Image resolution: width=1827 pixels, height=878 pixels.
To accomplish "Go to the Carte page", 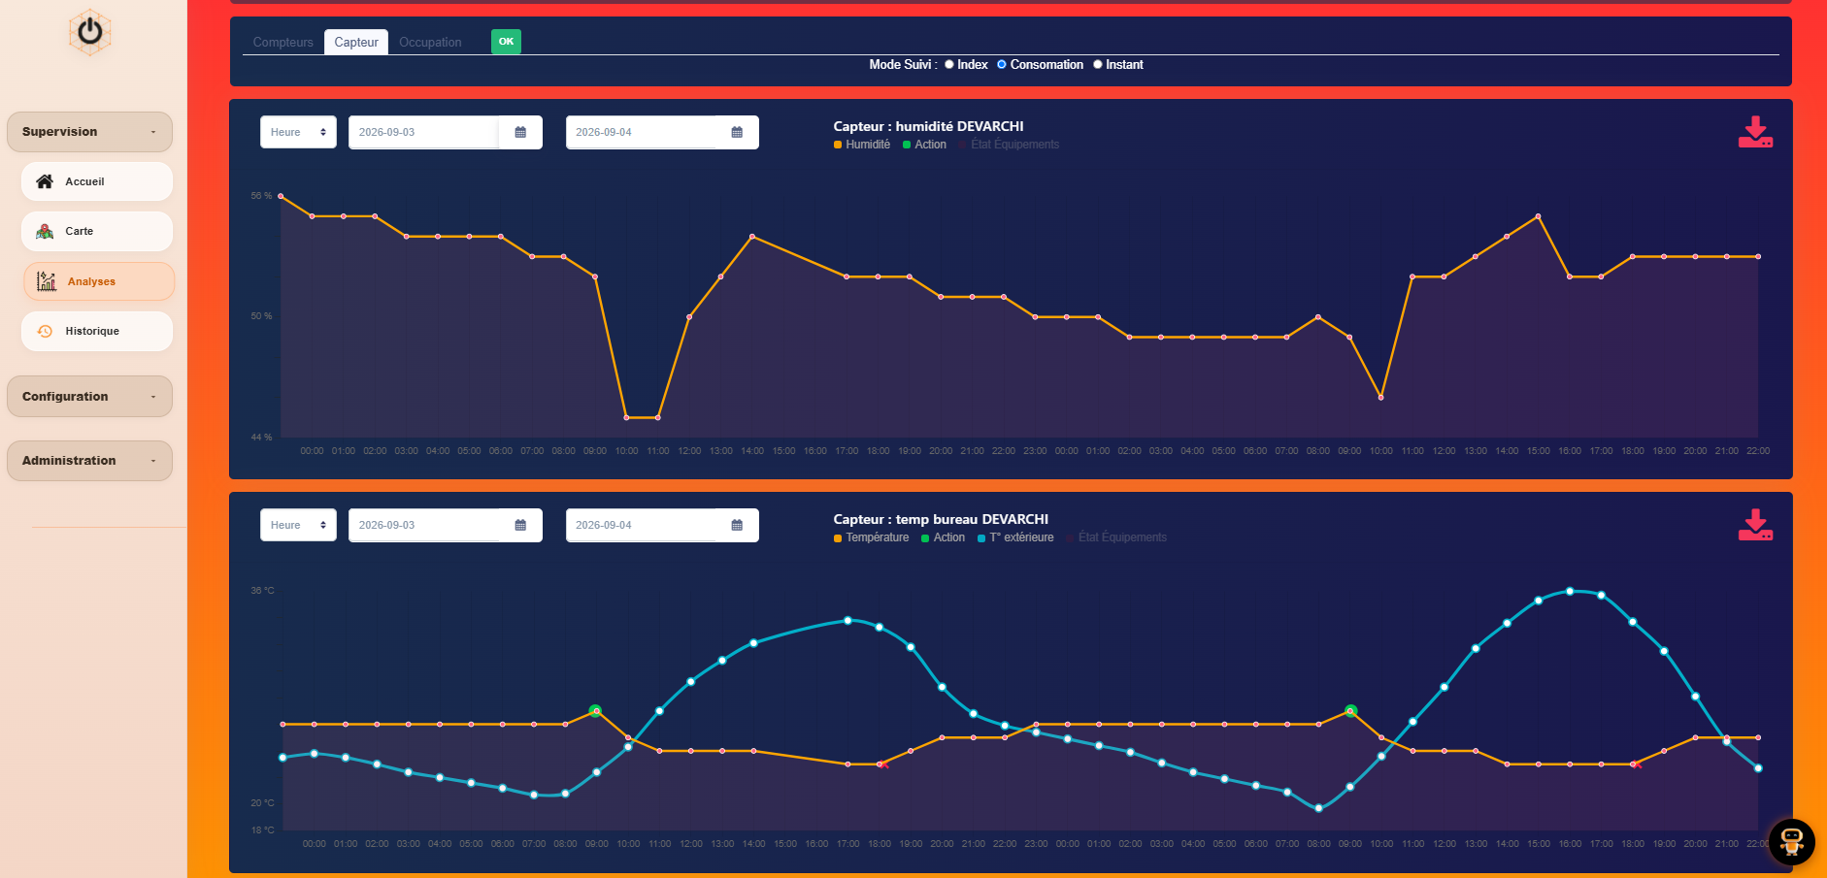I will tap(97, 231).
